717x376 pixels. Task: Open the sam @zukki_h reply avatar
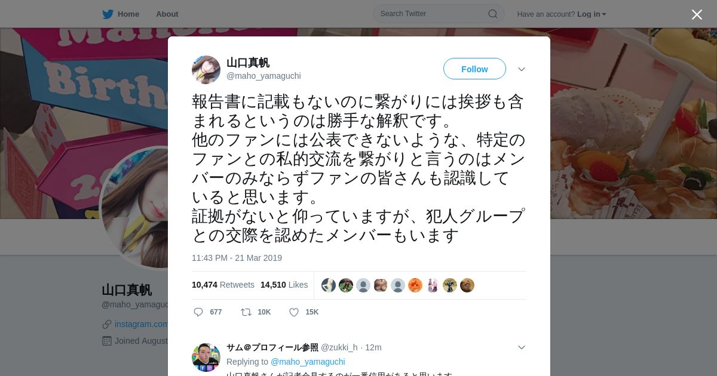pyautogui.click(x=206, y=357)
